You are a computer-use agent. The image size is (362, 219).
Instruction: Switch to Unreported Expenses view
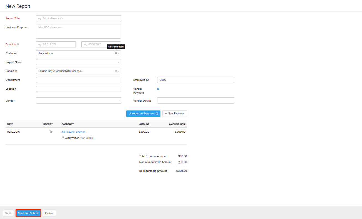click(143, 114)
